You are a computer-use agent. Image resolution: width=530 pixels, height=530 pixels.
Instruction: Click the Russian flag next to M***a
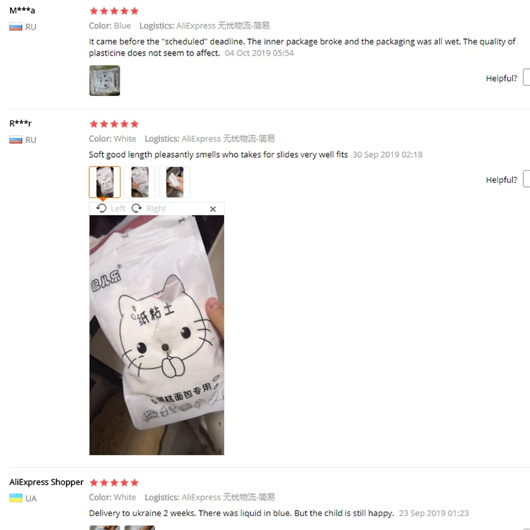click(x=16, y=26)
